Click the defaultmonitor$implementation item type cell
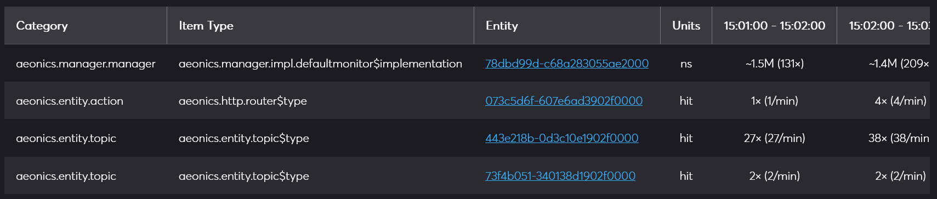This screenshot has width=937, height=199. click(x=320, y=64)
